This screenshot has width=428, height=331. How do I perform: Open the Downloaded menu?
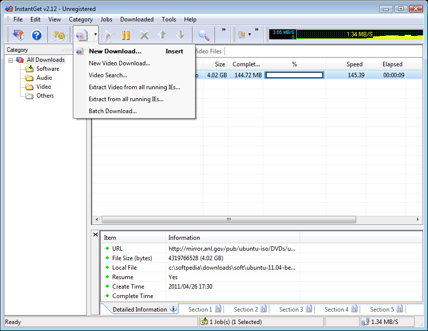[x=137, y=19]
